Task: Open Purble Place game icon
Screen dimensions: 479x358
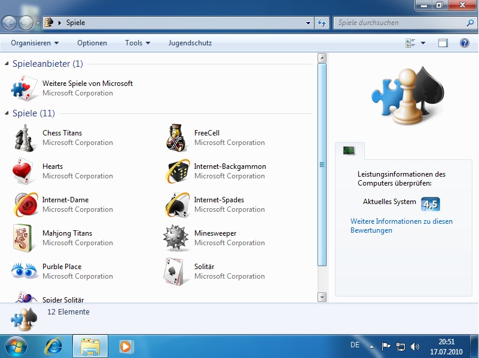Action: point(25,271)
